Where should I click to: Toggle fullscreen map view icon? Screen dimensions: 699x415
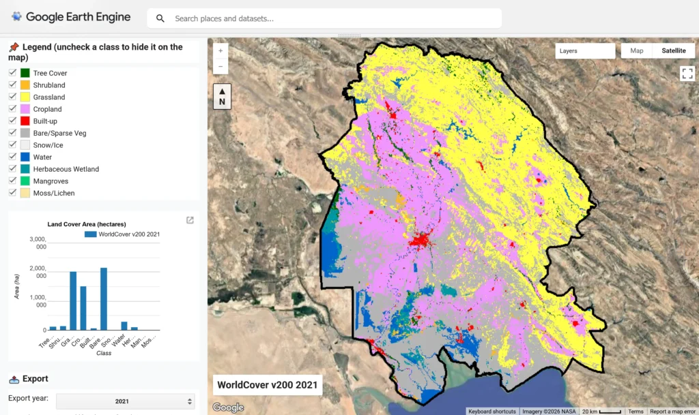687,73
